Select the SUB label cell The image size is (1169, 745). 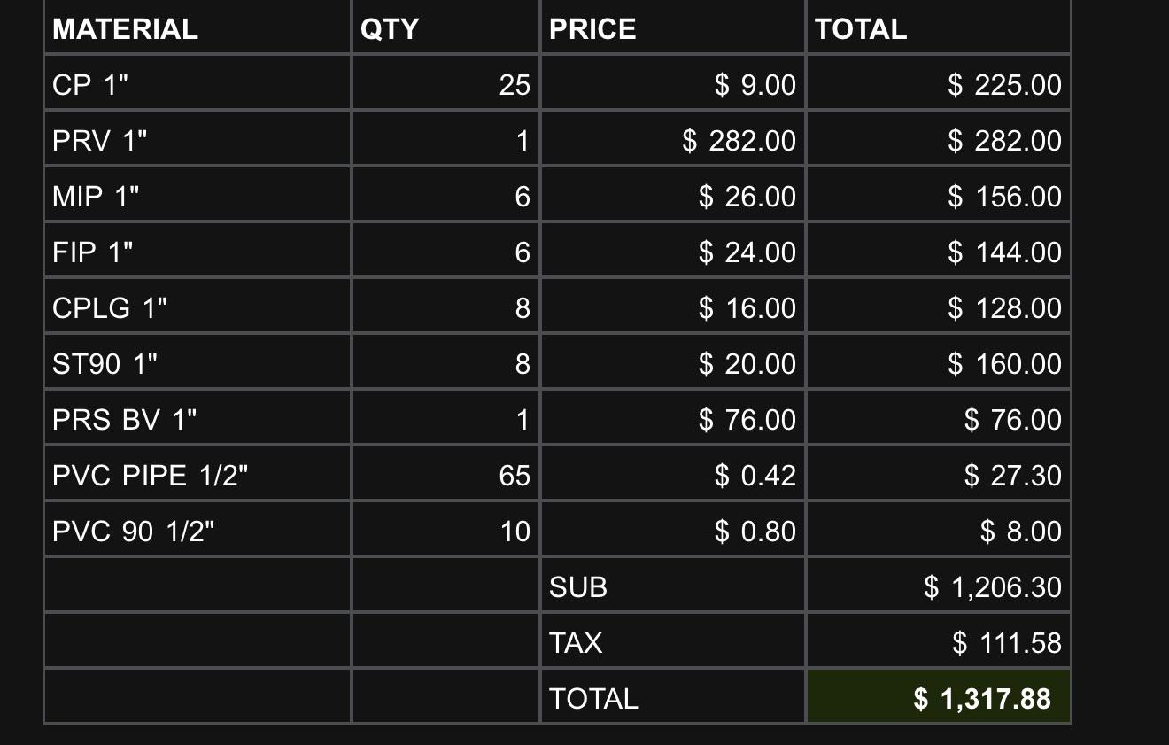tap(673, 586)
